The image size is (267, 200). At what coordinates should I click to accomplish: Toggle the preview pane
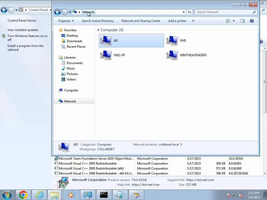coord(242,21)
